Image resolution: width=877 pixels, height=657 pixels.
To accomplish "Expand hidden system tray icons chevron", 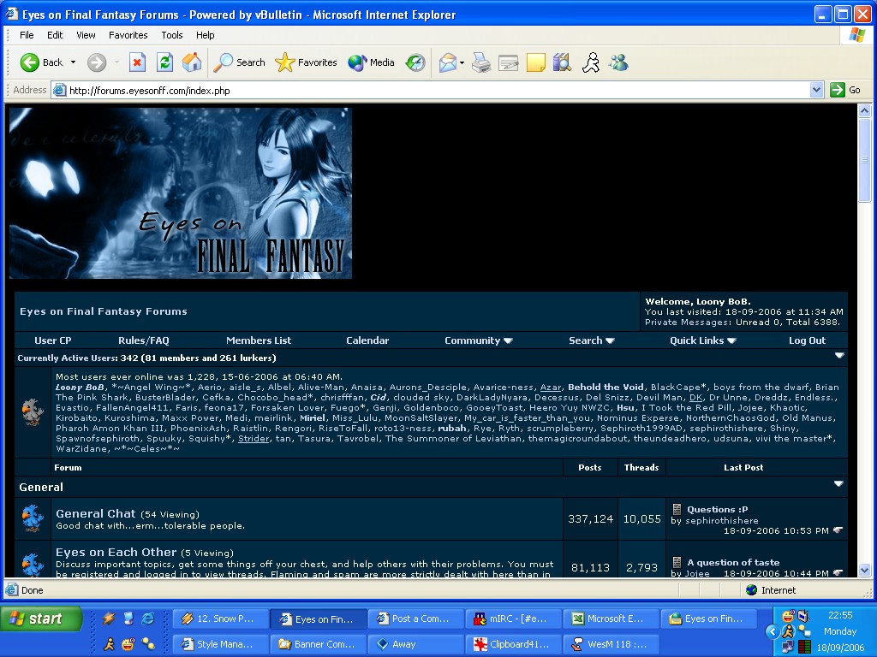I will tap(772, 631).
